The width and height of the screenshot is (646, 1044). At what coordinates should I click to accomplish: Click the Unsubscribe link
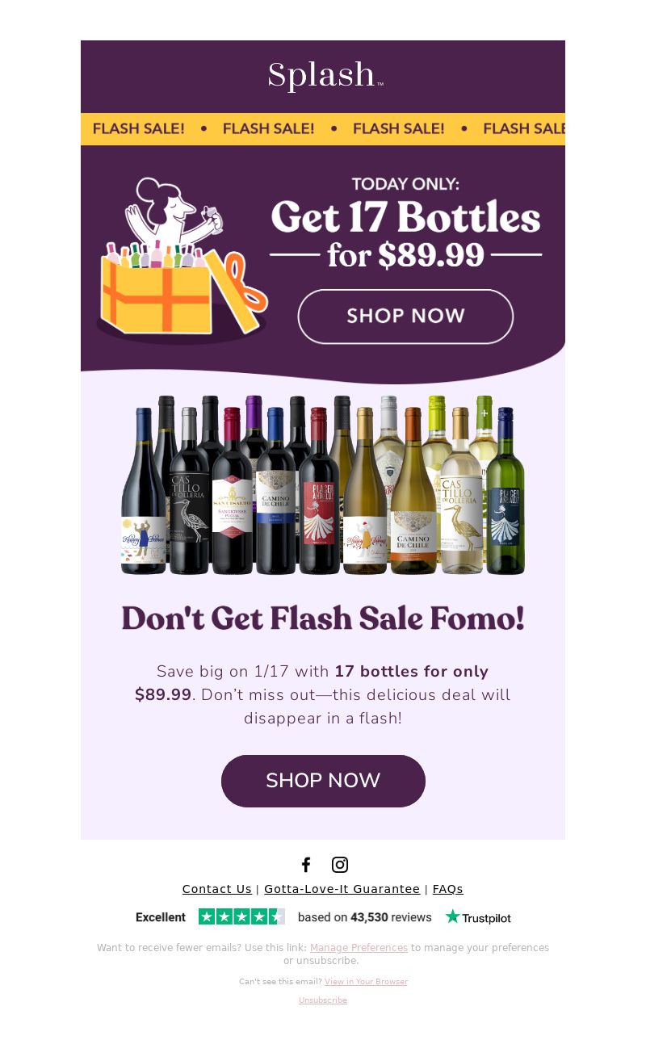pyautogui.click(x=323, y=1000)
